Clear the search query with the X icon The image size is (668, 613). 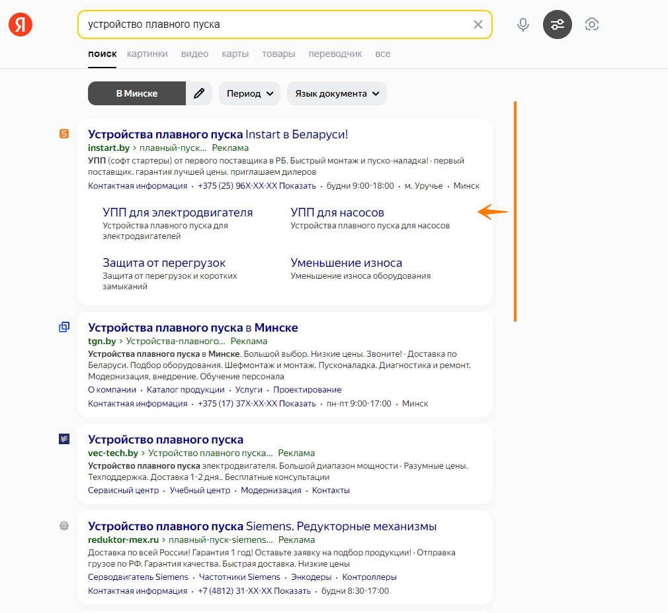(478, 24)
